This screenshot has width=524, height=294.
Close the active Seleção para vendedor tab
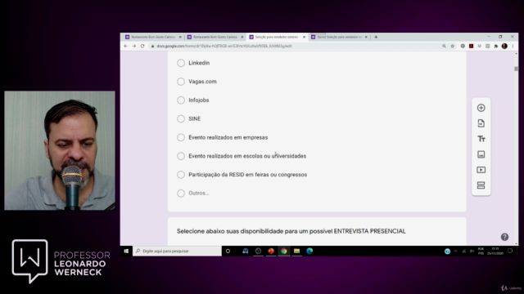(304, 37)
